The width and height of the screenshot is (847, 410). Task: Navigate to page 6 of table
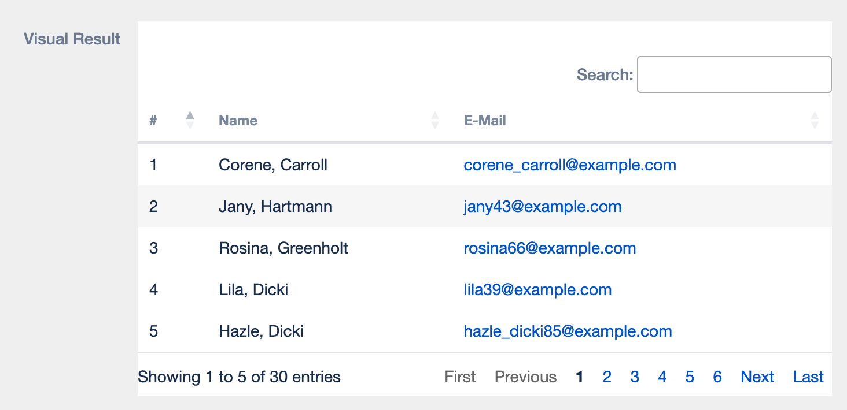pos(717,377)
